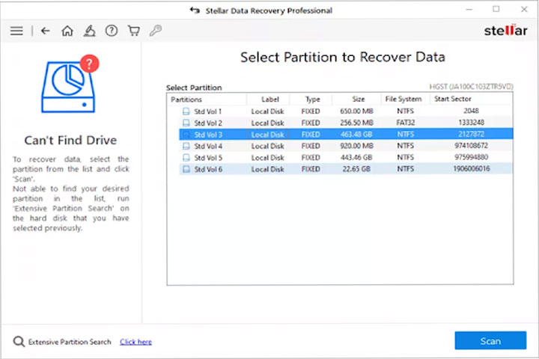Sort by the File System column header

[406, 99]
